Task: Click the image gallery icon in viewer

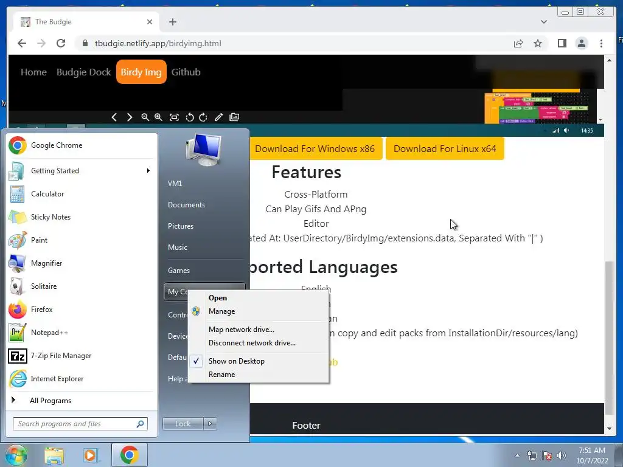Action: pyautogui.click(x=234, y=117)
